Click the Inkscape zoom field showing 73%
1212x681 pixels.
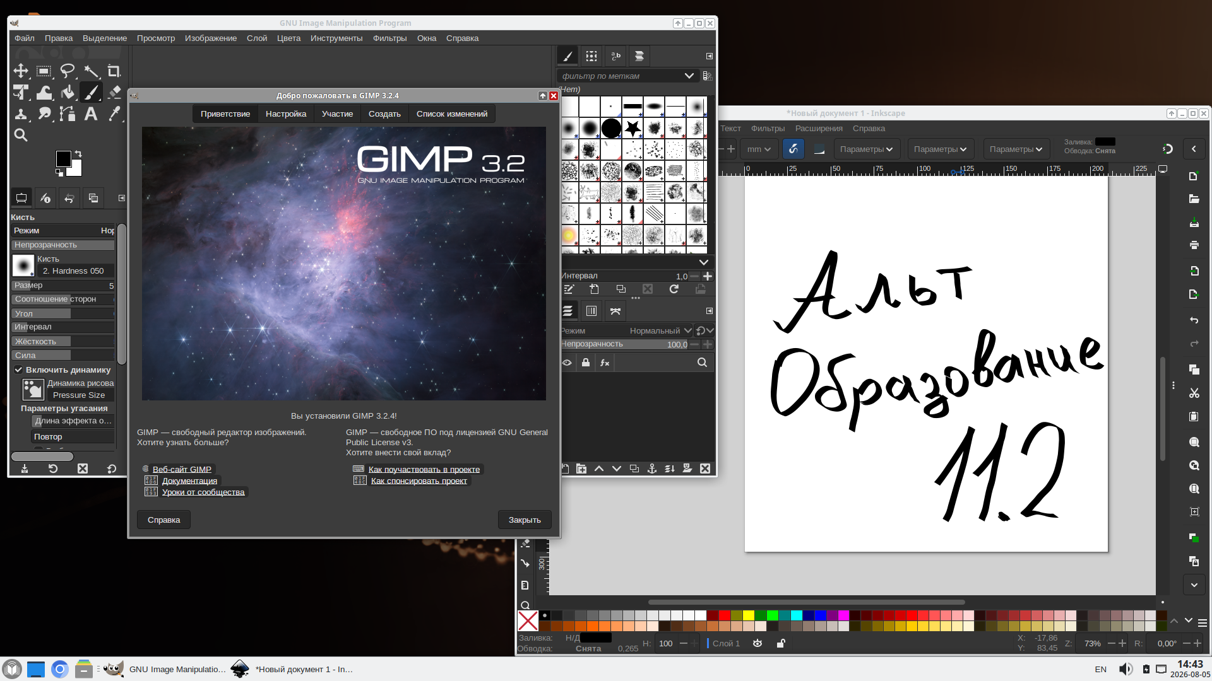(x=1092, y=643)
